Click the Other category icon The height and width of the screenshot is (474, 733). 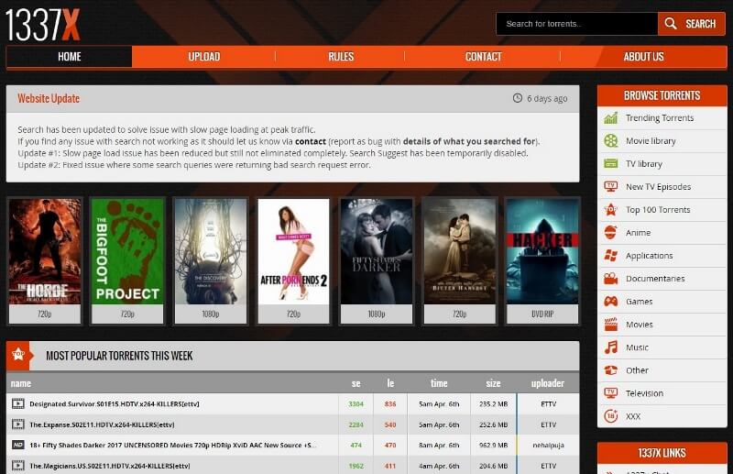[x=610, y=370]
